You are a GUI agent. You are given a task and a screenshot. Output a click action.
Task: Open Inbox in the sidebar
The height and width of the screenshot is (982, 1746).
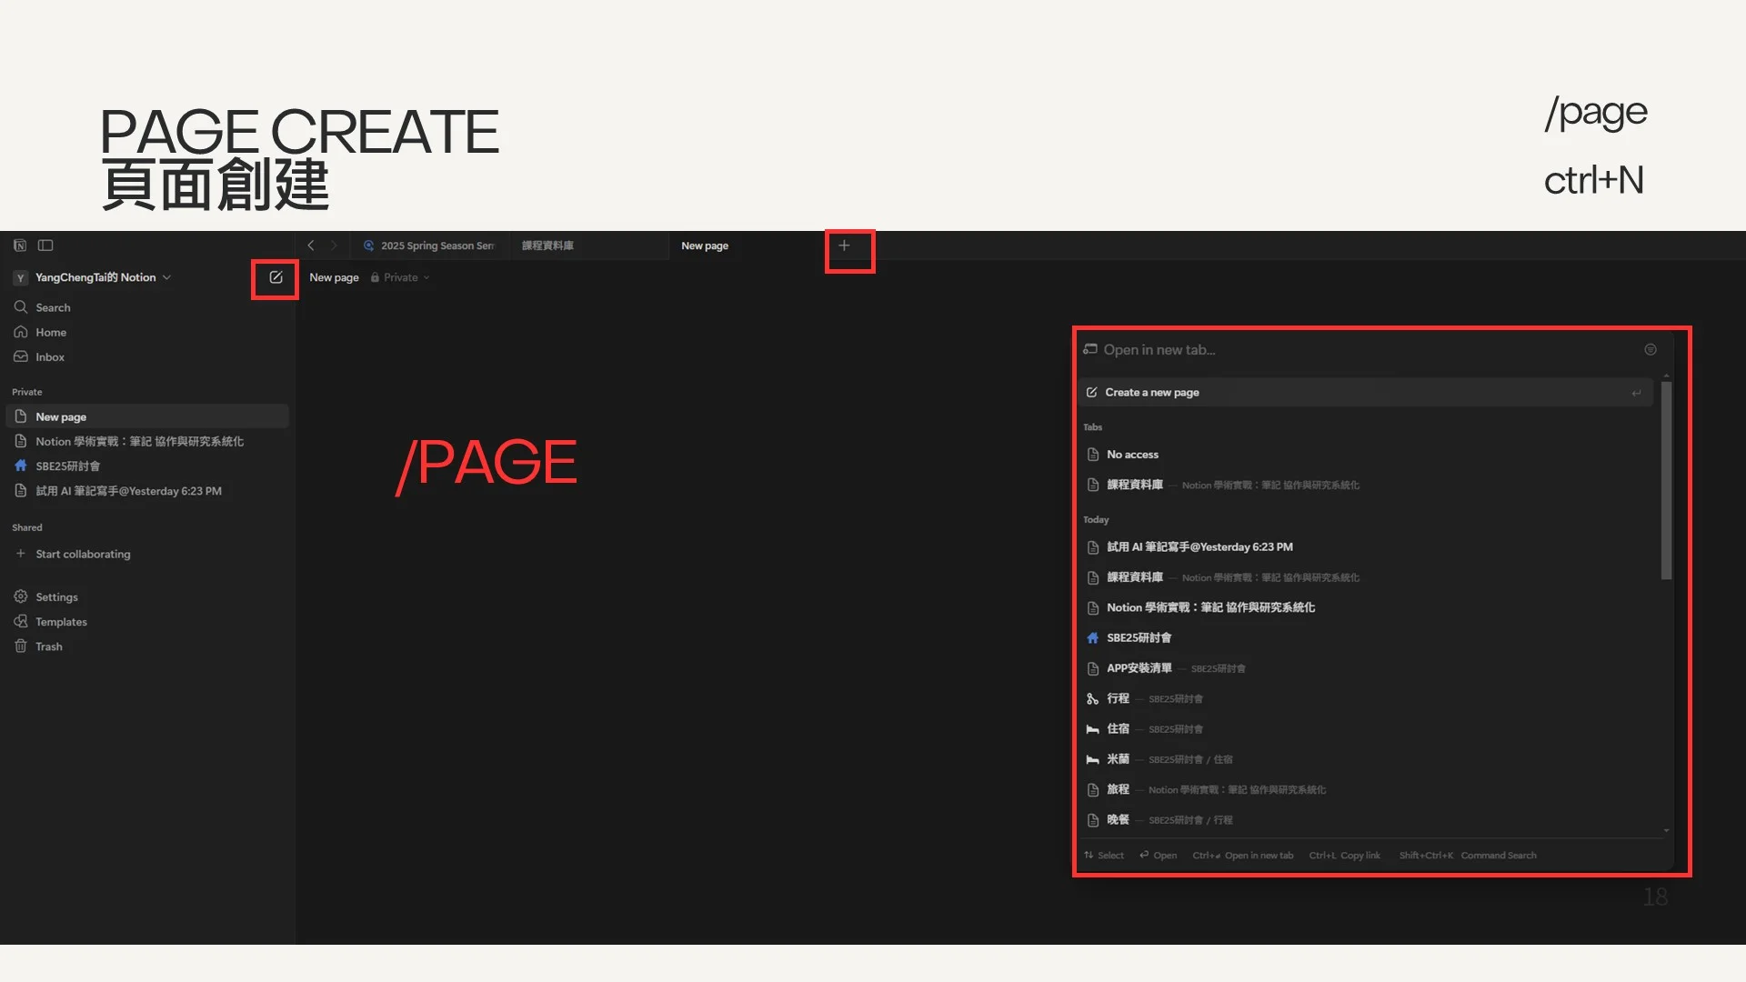(50, 357)
